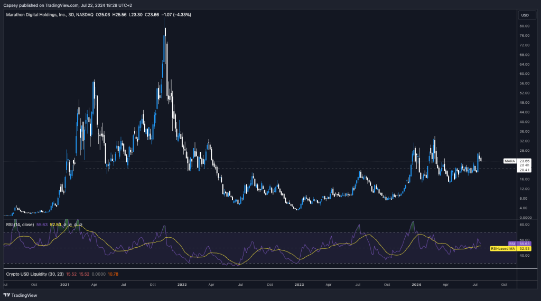Viewport: 541px width, 301px height.
Task: Click the 2023 label on time axis
Action: [x=299, y=285]
